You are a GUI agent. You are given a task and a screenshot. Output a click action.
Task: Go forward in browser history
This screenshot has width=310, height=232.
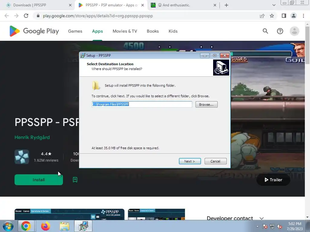(16, 16)
